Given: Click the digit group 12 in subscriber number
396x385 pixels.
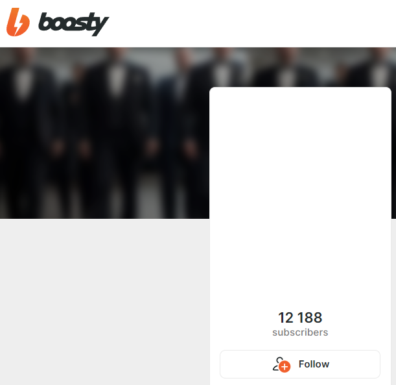Looking at the screenshot, I should pyautogui.click(x=286, y=317).
